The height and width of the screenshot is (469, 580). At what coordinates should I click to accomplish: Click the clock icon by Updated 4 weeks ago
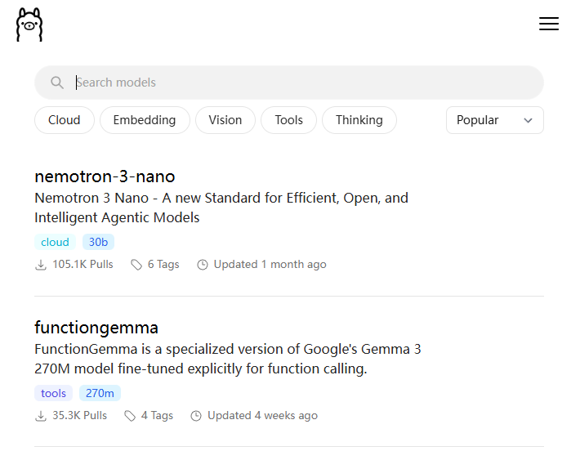(196, 416)
